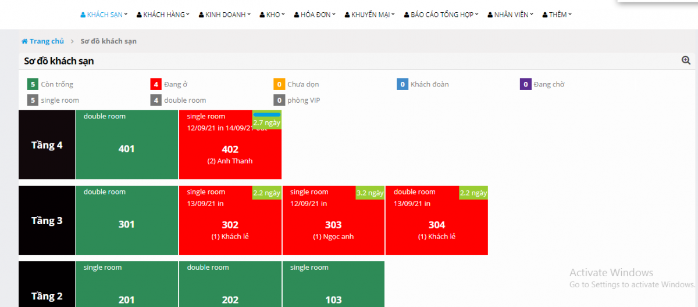Filter rooms by double room label
The height and width of the screenshot is (307, 698).
coord(184,100)
